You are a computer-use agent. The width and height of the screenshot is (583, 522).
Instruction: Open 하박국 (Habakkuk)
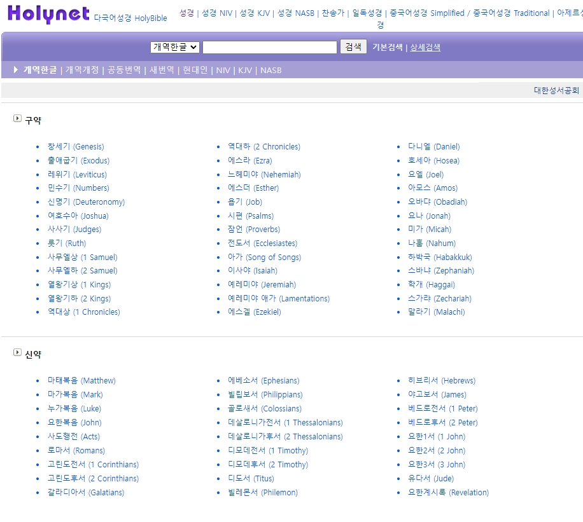click(x=440, y=257)
